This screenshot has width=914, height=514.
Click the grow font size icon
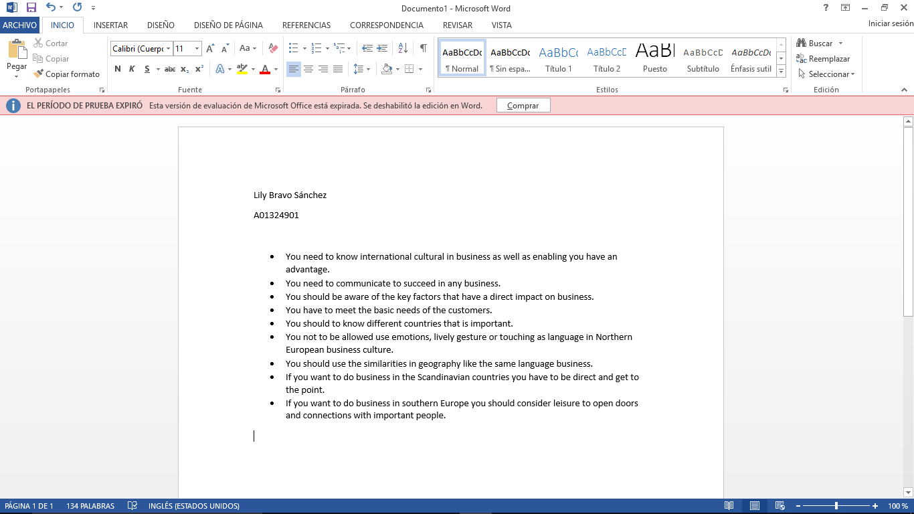coord(210,48)
